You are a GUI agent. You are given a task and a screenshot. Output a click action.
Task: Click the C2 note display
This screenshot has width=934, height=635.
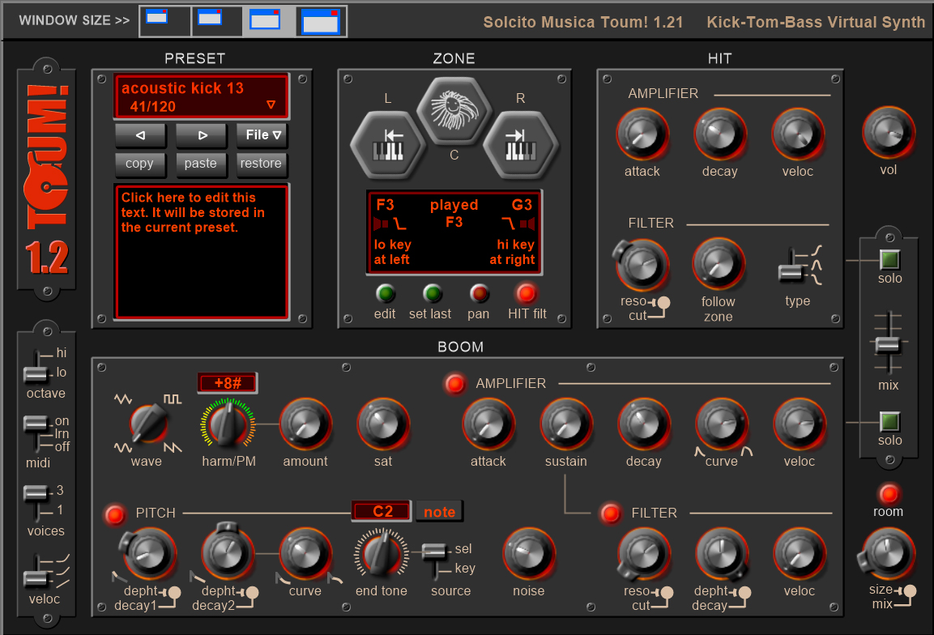tap(382, 512)
